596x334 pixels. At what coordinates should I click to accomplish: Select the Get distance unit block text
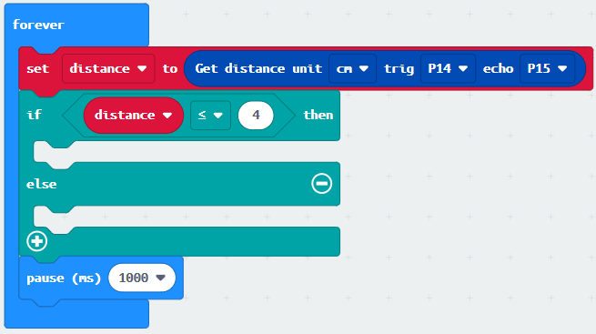[258, 69]
